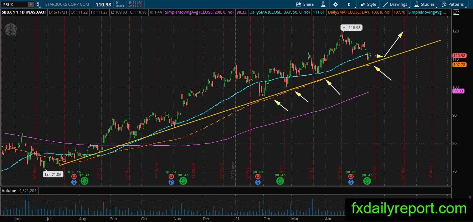The width and height of the screenshot is (473, 222).
Task: Click the STARBUCKS CORP COM company name
Action: coord(67,4)
